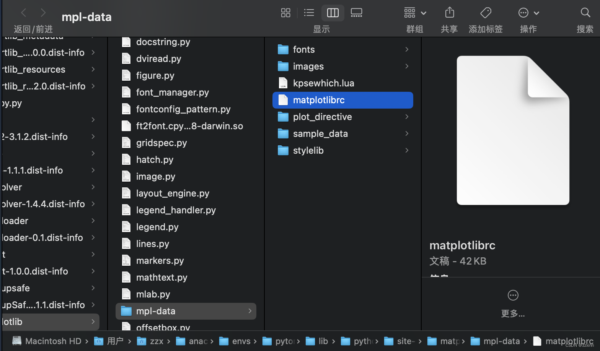Viewport: 600px width, 351px height.
Task: Select fontconfig_pattern.py file
Action: point(186,109)
